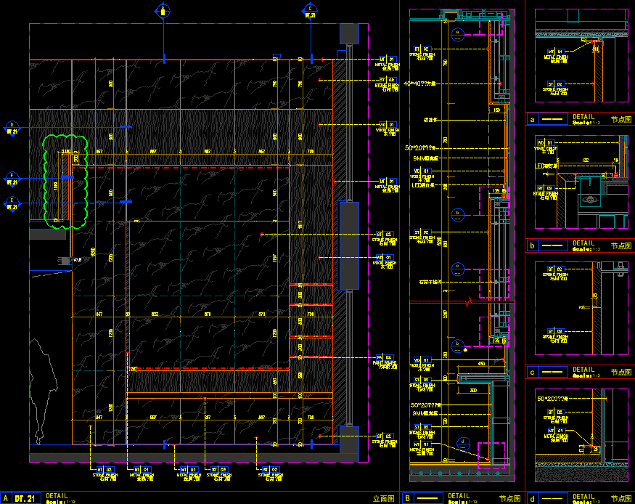Click the DETAIL title text of detail a

(x=583, y=117)
